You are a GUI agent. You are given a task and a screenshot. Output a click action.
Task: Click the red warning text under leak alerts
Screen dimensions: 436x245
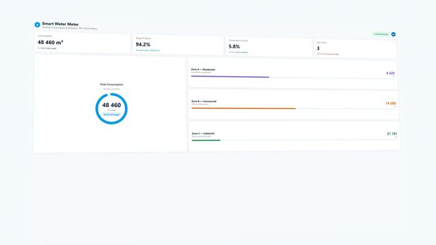coord(328,54)
